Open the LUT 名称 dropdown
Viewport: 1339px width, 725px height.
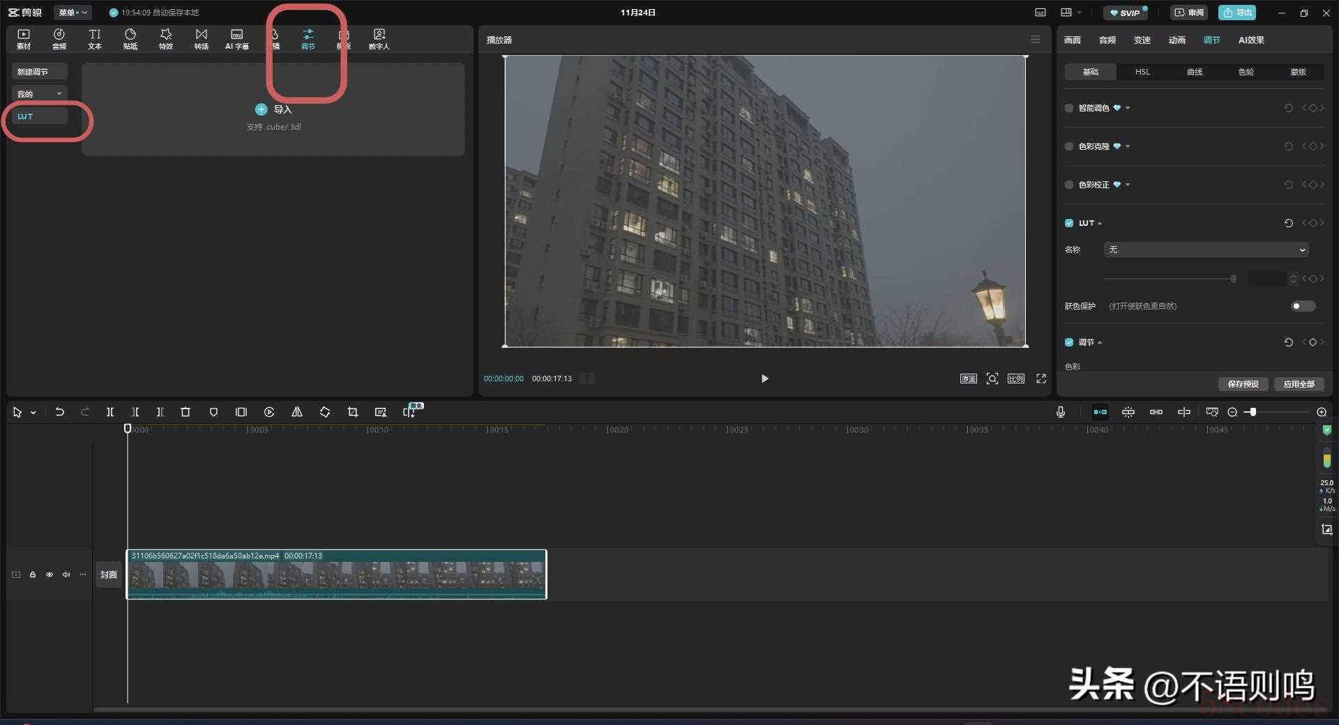(x=1206, y=250)
